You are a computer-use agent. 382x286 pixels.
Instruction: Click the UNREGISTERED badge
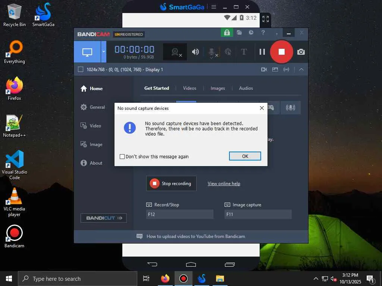pos(129,34)
